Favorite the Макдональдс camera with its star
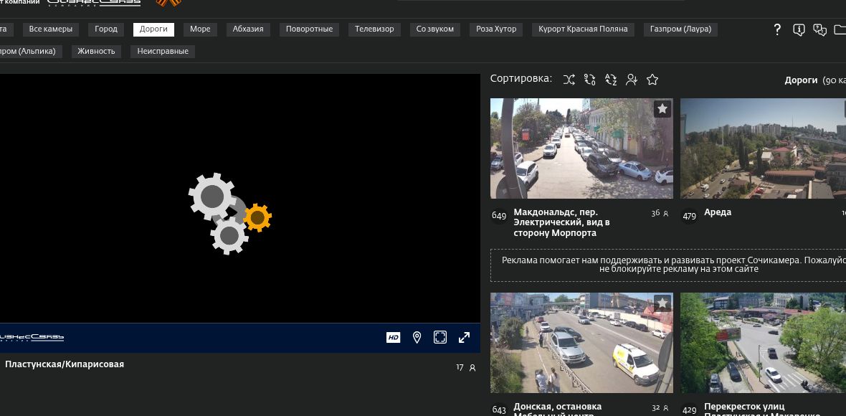846x416 pixels. 662,109
